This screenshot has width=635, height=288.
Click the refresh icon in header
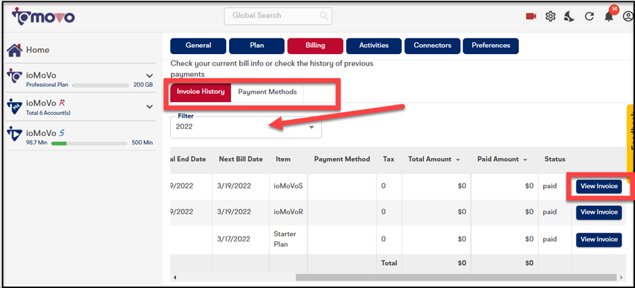pos(589,17)
